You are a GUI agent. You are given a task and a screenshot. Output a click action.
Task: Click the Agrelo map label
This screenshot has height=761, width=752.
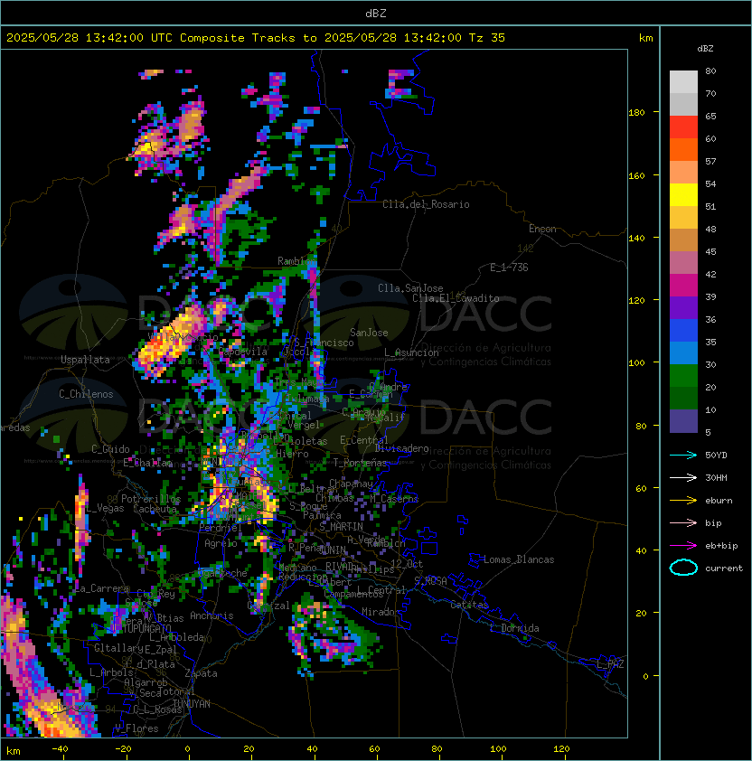coord(221,543)
